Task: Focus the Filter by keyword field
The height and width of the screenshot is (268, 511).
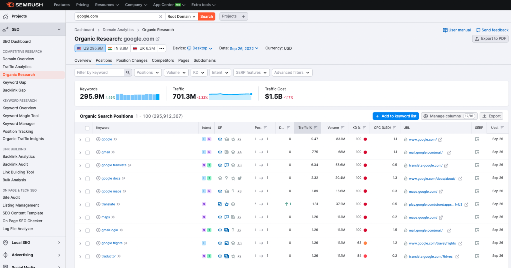Action: click(99, 73)
